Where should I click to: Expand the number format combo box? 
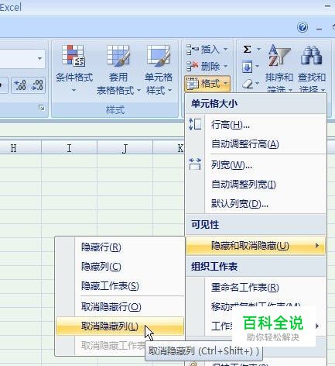point(39,58)
